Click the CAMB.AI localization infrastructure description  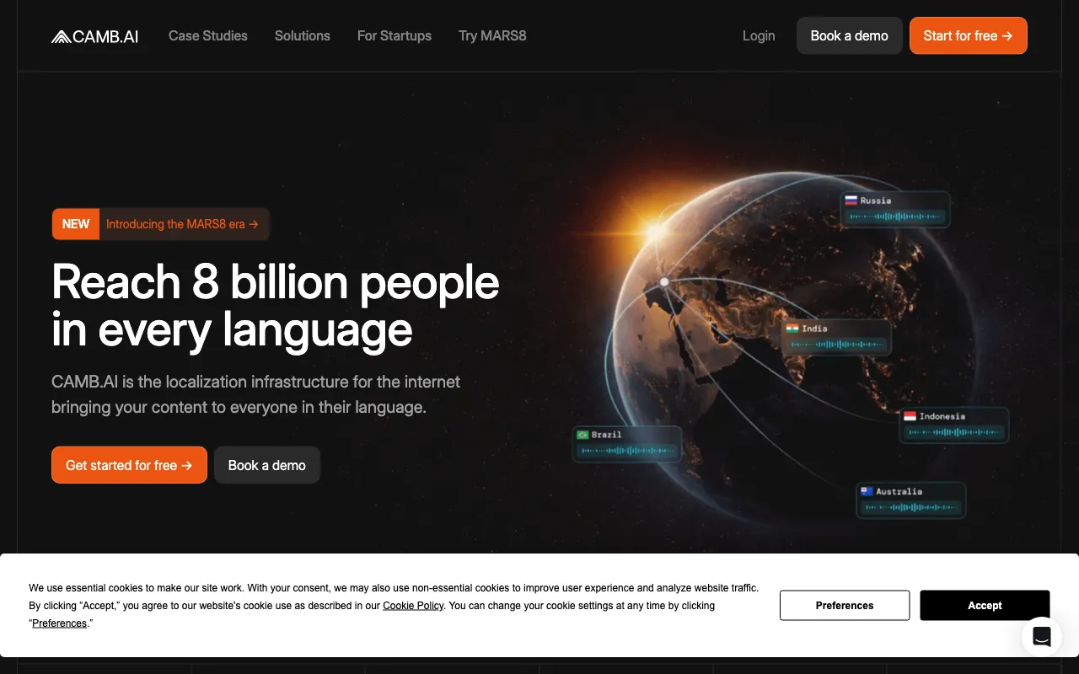coord(256,394)
